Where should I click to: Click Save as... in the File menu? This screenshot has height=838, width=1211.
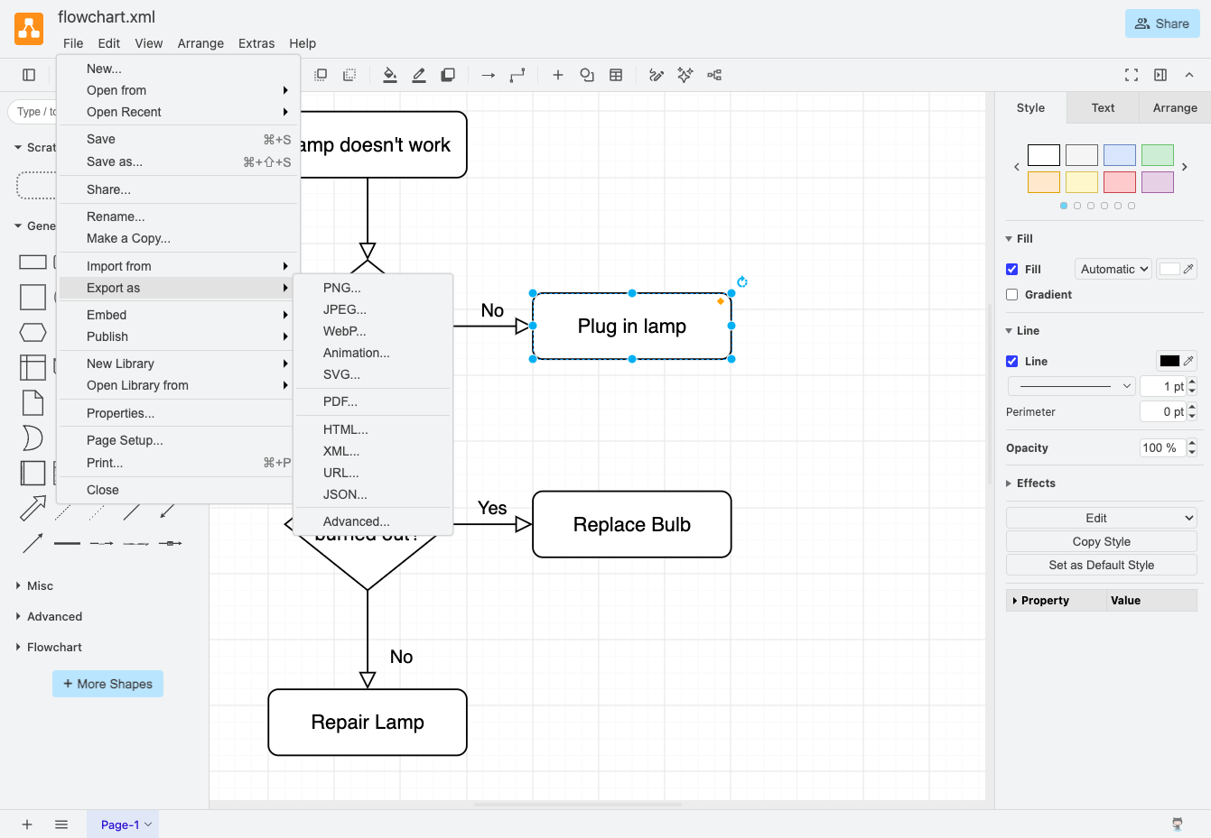179,161
